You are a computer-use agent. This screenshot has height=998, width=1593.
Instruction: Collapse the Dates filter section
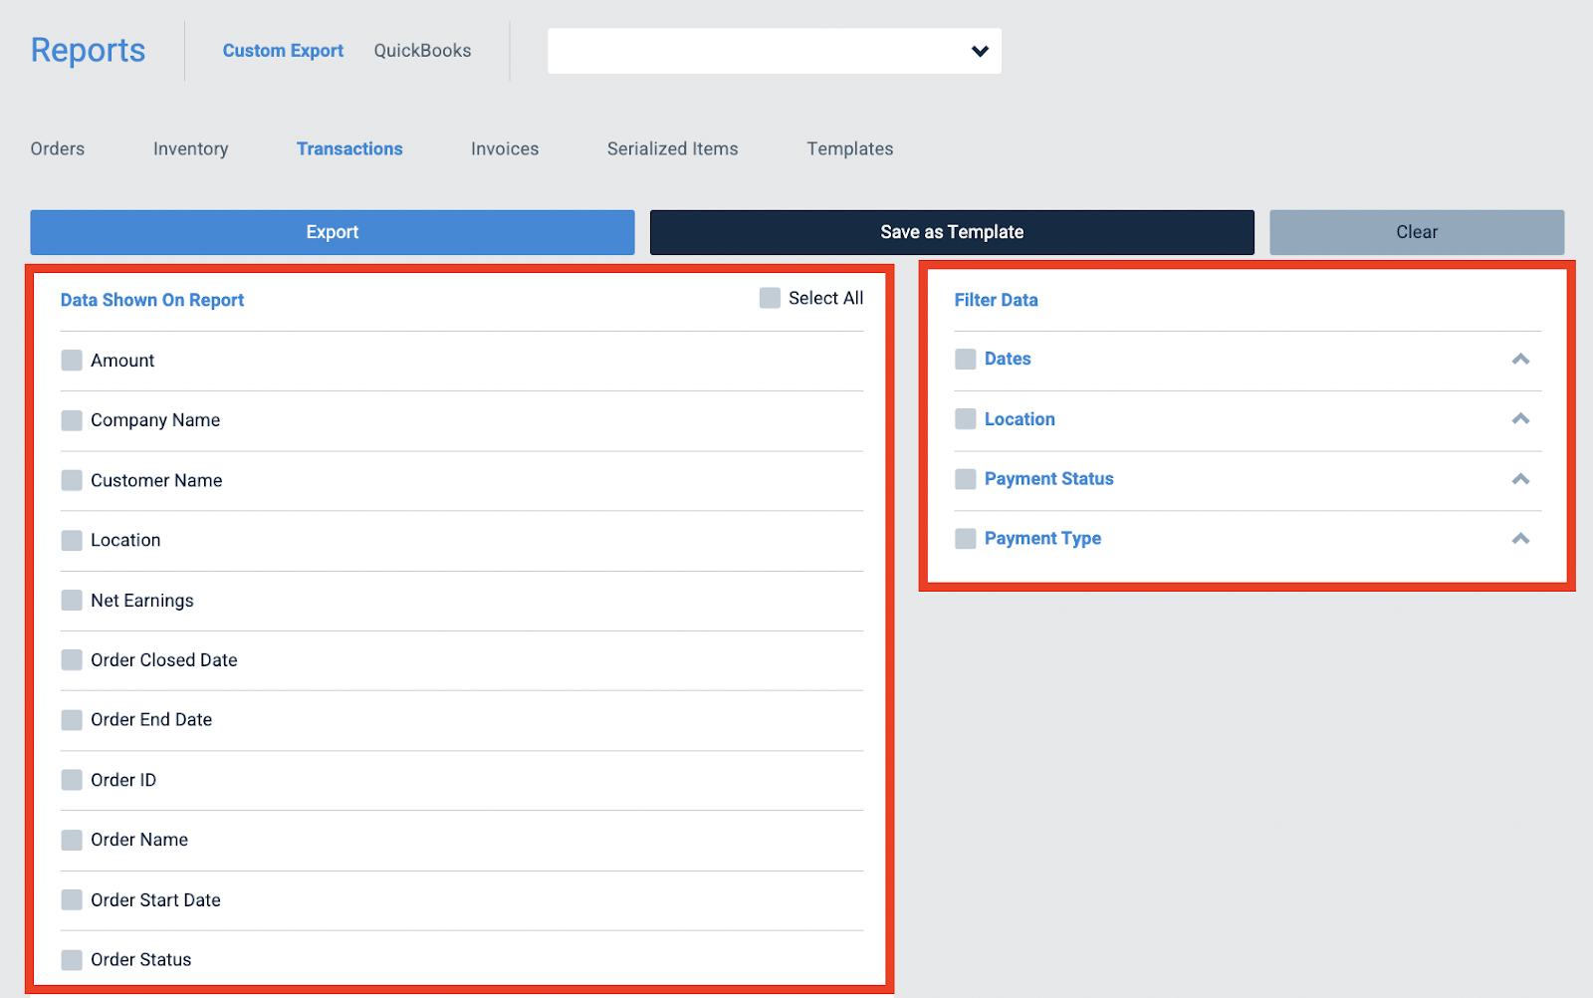pos(1520,359)
